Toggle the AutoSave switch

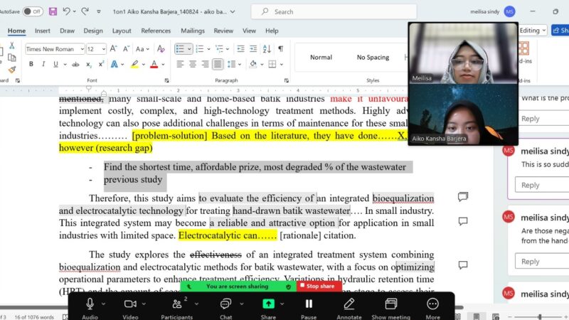tap(33, 11)
